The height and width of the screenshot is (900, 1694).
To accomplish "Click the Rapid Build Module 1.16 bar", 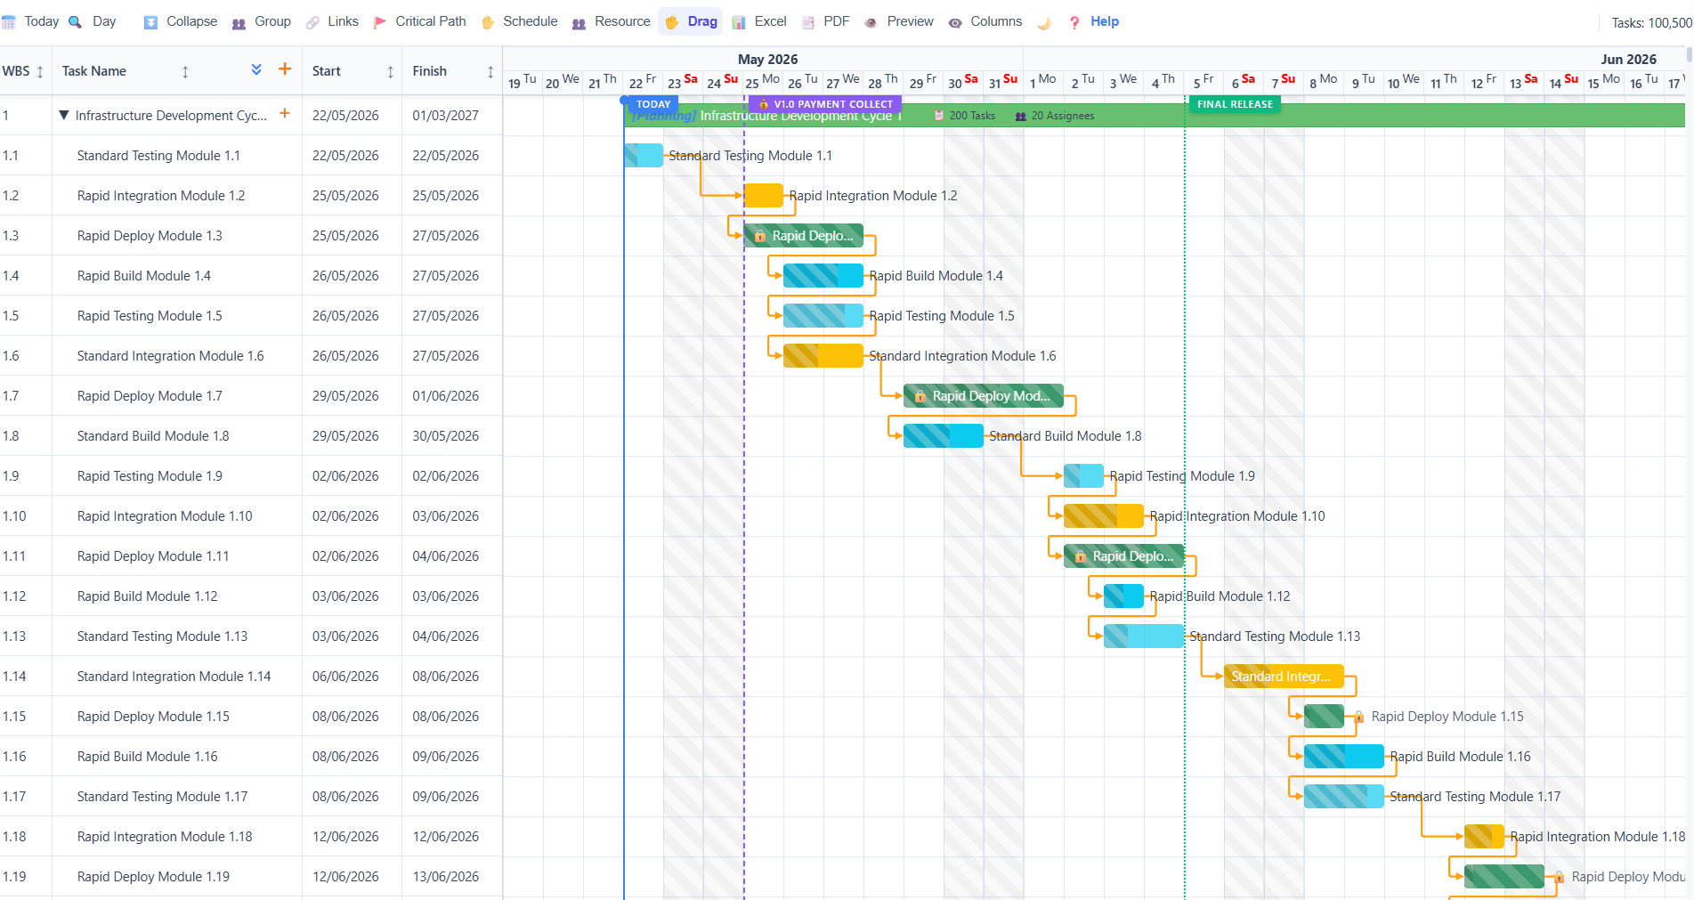I will coord(1343,757).
